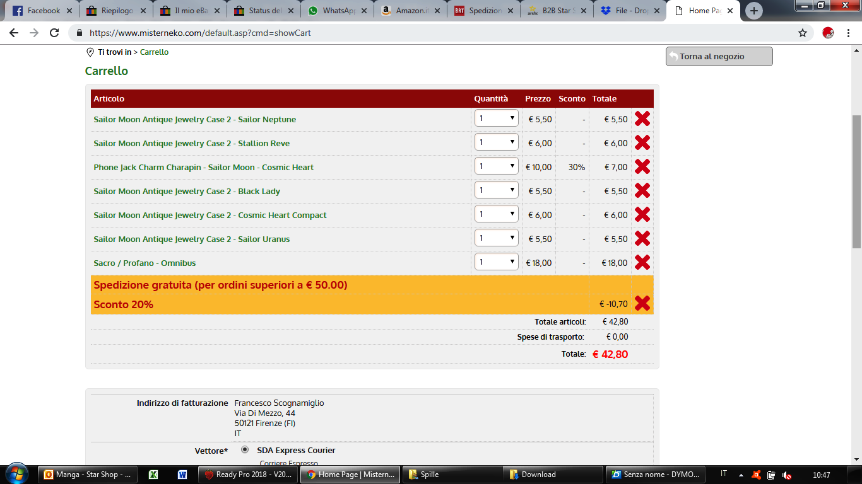Viewport: 862px width, 484px height.
Task: Reload the page with refresh icon
Action: 54,33
